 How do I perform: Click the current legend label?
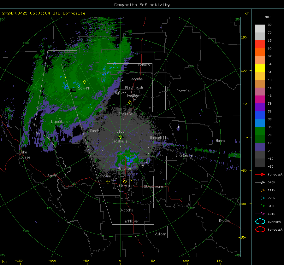coord(274,222)
